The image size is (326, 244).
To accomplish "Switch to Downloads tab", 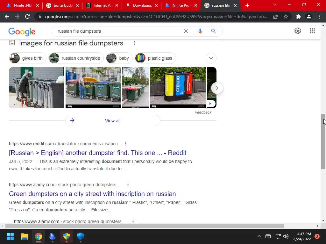I will pyautogui.click(x=141, y=5).
